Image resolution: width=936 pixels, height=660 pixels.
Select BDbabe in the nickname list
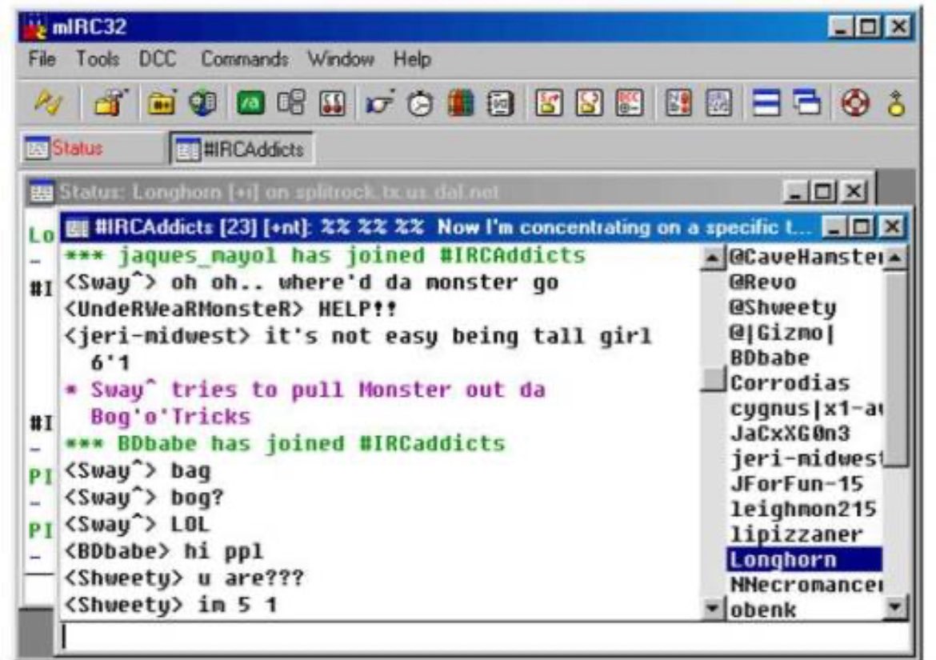coord(804,358)
